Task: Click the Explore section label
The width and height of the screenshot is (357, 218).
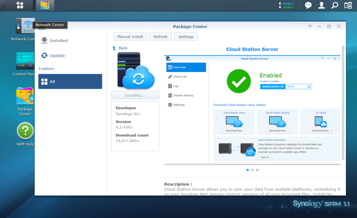Action: coord(46,68)
